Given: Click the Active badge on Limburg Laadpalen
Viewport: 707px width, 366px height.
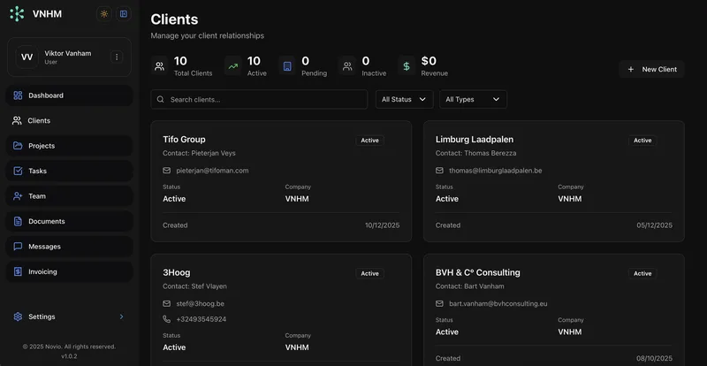Looking at the screenshot, I should coord(642,141).
